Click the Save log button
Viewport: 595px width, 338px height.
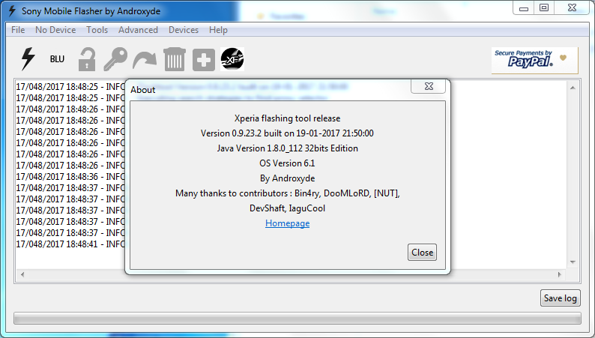560,298
